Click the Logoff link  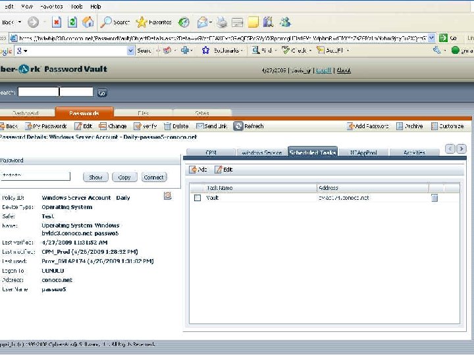tap(324, 70)
